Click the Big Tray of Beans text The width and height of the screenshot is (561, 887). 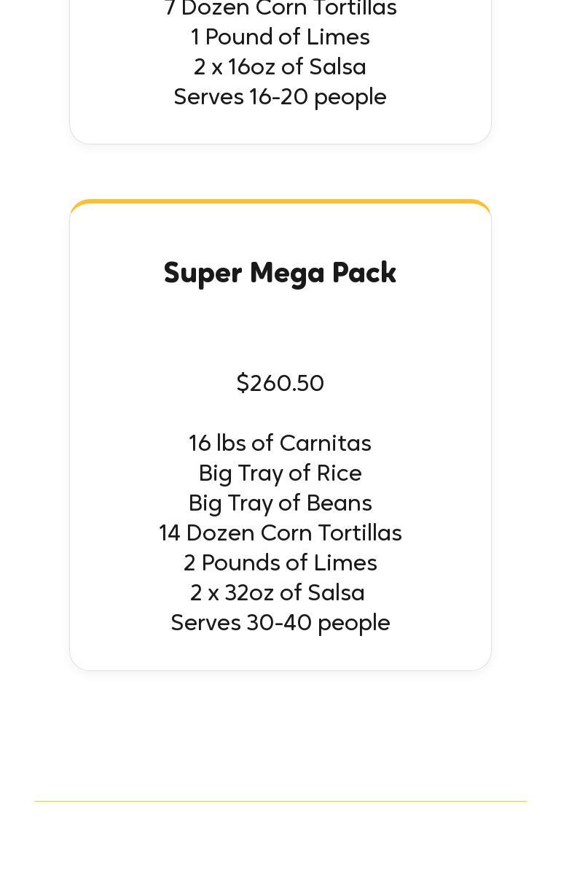[280, 503]
